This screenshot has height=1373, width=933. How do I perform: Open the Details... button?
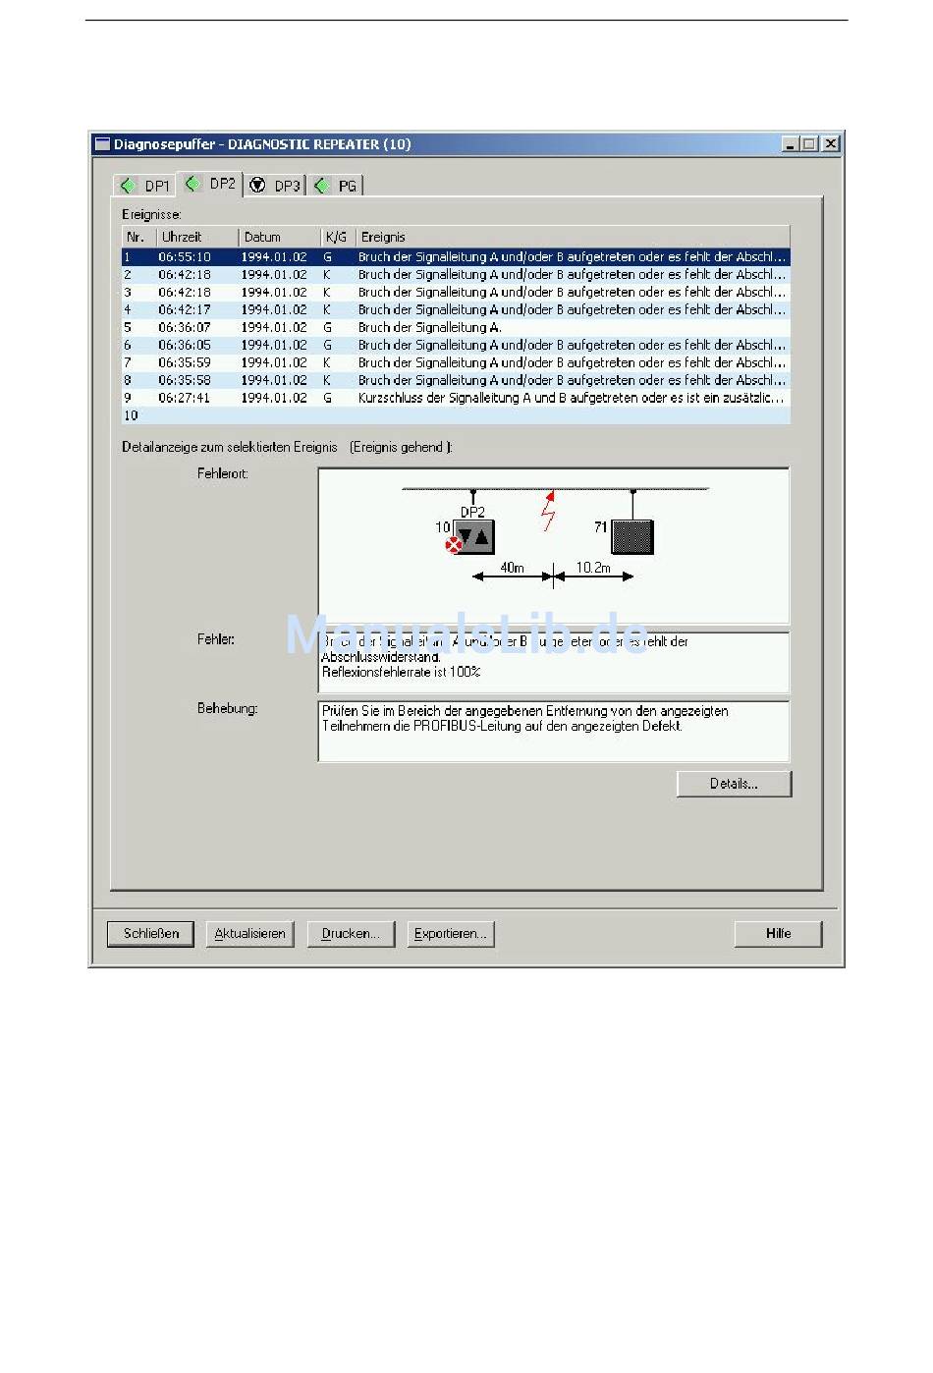734,784
